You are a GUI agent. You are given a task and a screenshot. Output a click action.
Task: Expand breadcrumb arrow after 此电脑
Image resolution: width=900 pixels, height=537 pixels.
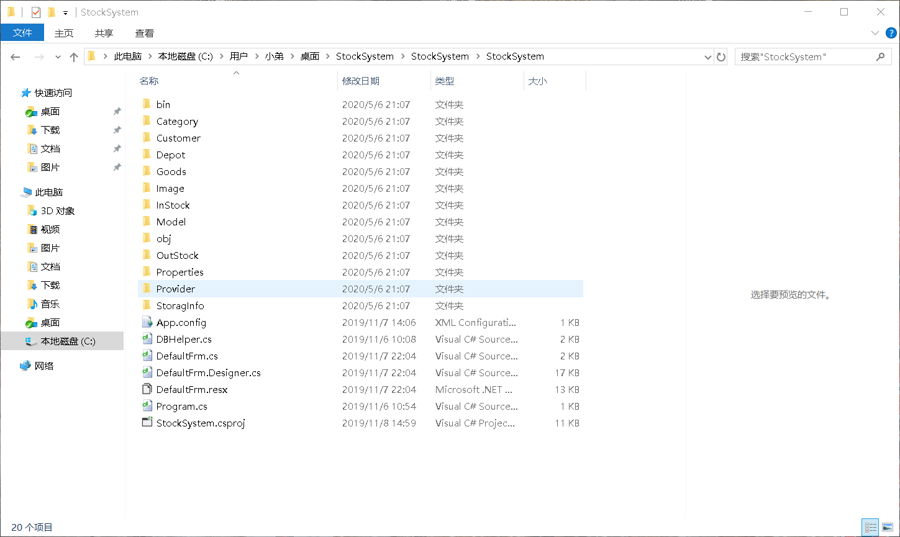point(150,56)
